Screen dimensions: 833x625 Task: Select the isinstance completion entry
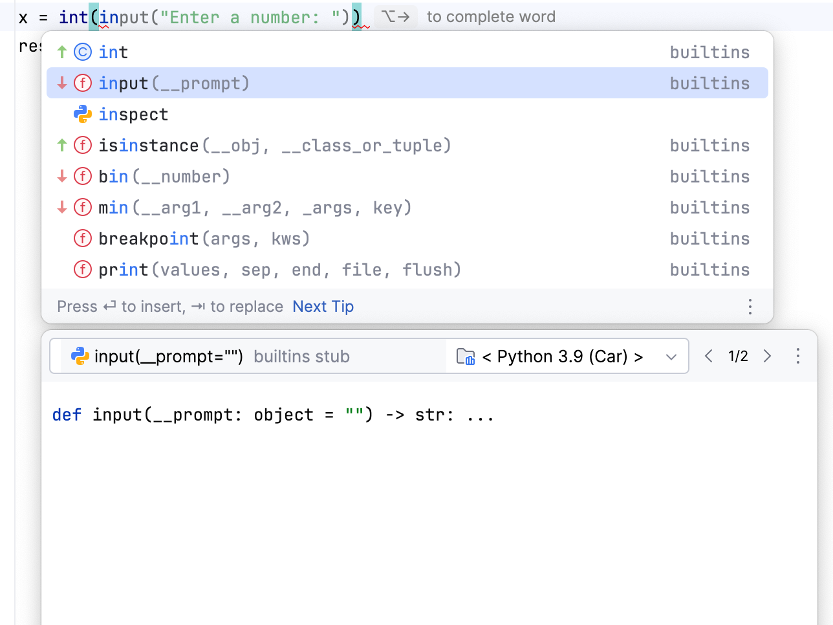click(274, 146)
